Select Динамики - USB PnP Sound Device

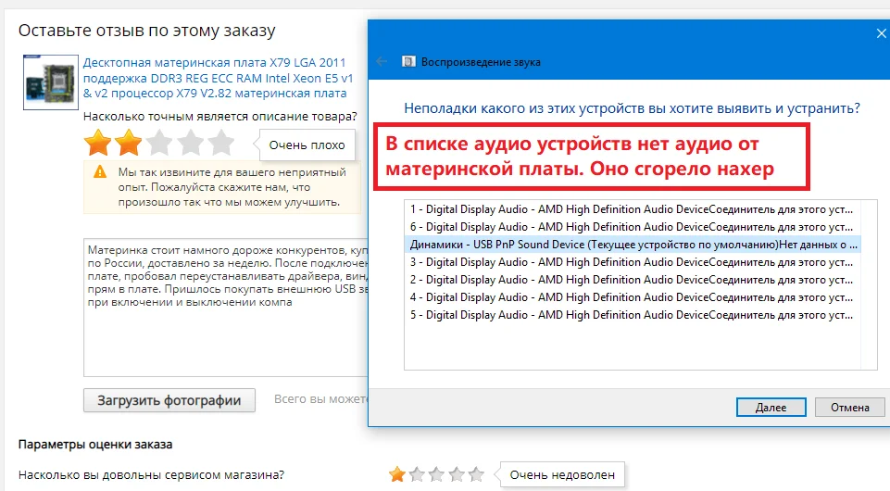click(633, 245)
